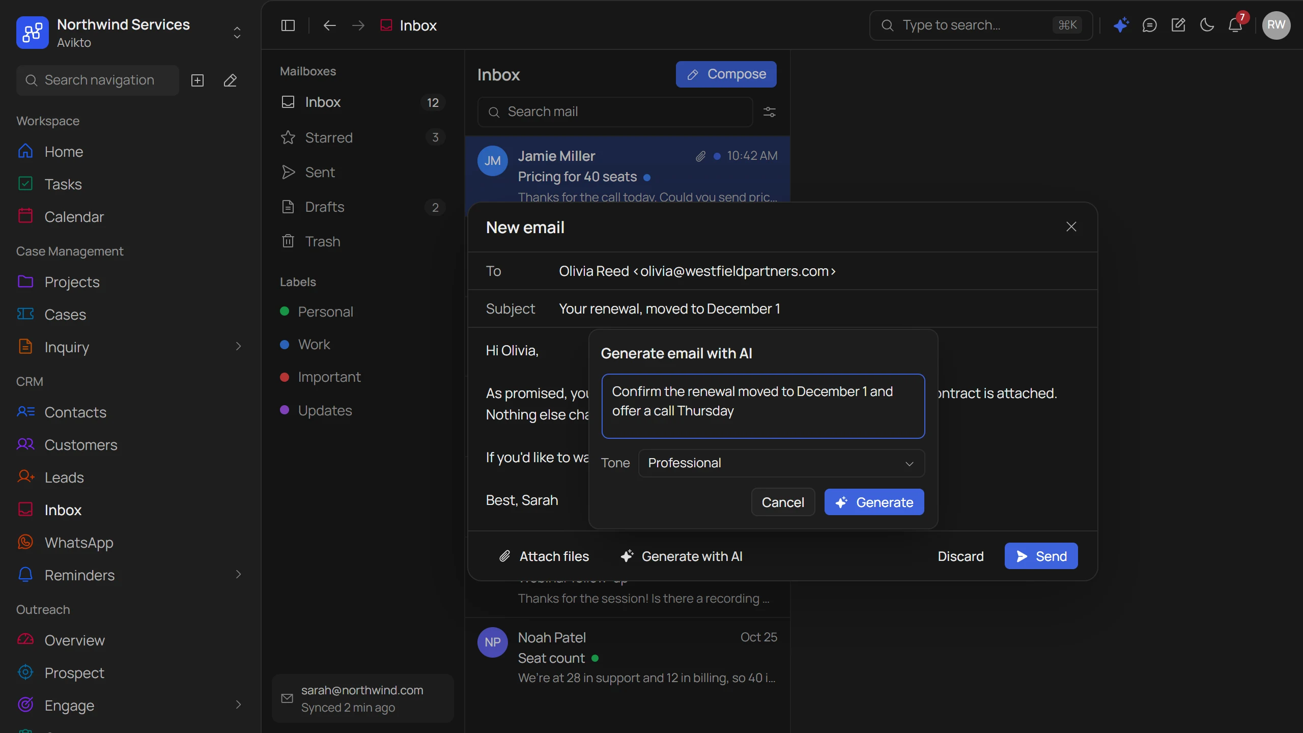This screenshot has width=1303, height=733.
Task: Open Home in the sidebar
Action: [130, 152]
